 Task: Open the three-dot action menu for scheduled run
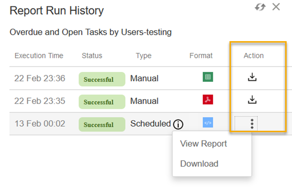[252, 124]
